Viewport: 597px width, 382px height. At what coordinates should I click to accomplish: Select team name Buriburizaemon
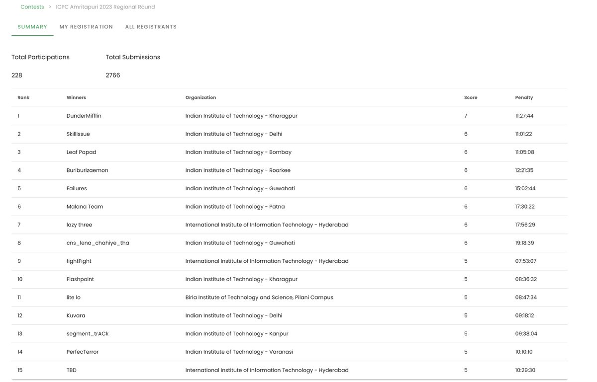88,170
